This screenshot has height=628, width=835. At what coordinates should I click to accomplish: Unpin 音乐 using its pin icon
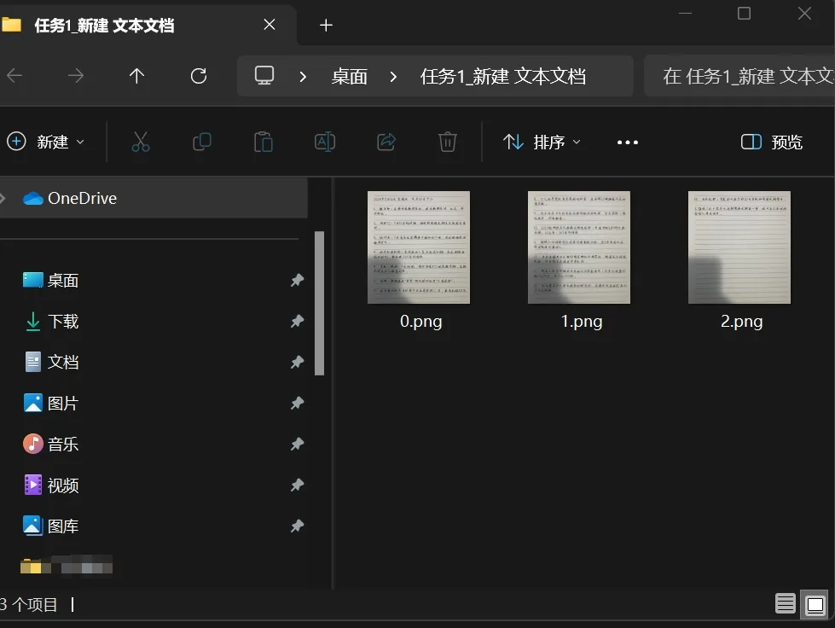click(x=297, y=444)
